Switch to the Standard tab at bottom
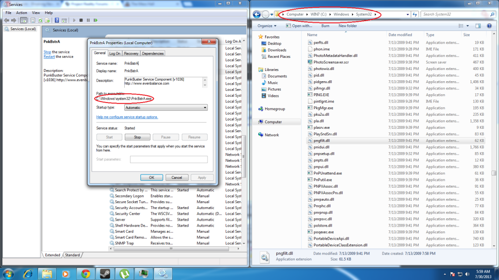This screenshot has width=499, height=280. pyautogui.click(x=72, y=255)
